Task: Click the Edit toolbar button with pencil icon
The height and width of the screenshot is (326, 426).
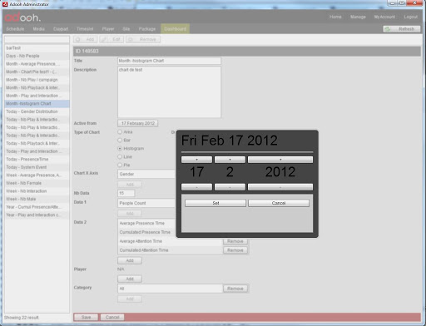Action: point(111,39)
